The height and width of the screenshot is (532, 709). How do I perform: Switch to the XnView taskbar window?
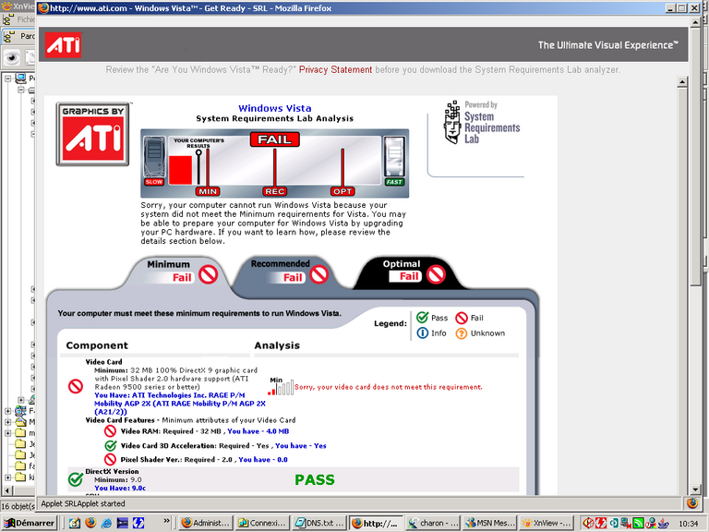click(547, 523)
